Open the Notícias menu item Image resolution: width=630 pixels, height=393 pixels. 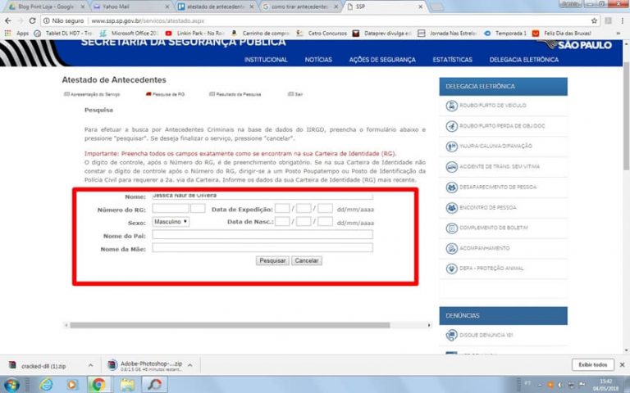point(318,60)
